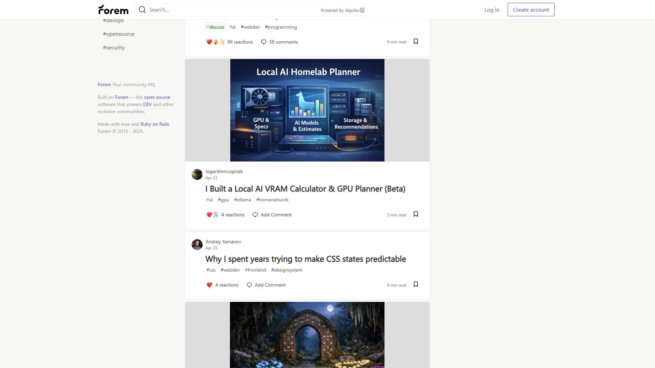Select #webdev tag on CSS states post

coord(230,270)
